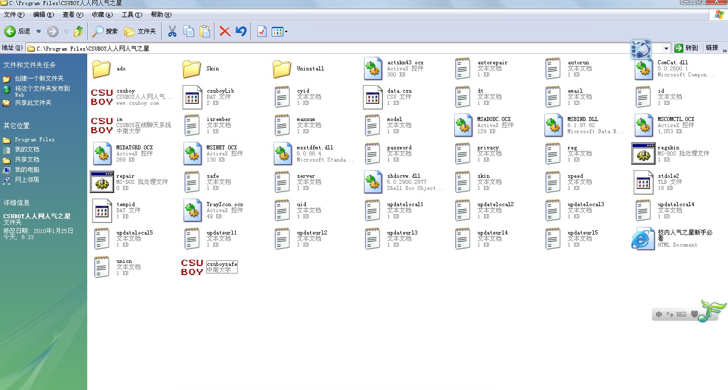Viewport: 728px width, 390px height.
Task: Select the data.csu file icon
Action: (x=373, y=97)
